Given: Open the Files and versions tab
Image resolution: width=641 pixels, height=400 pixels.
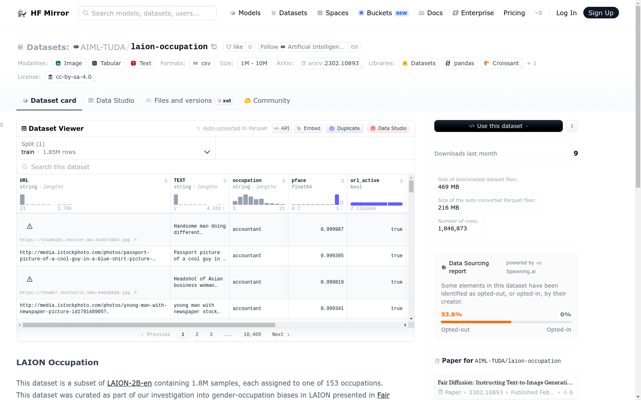Looking at the screenshot, I should (x=189, y=101).
